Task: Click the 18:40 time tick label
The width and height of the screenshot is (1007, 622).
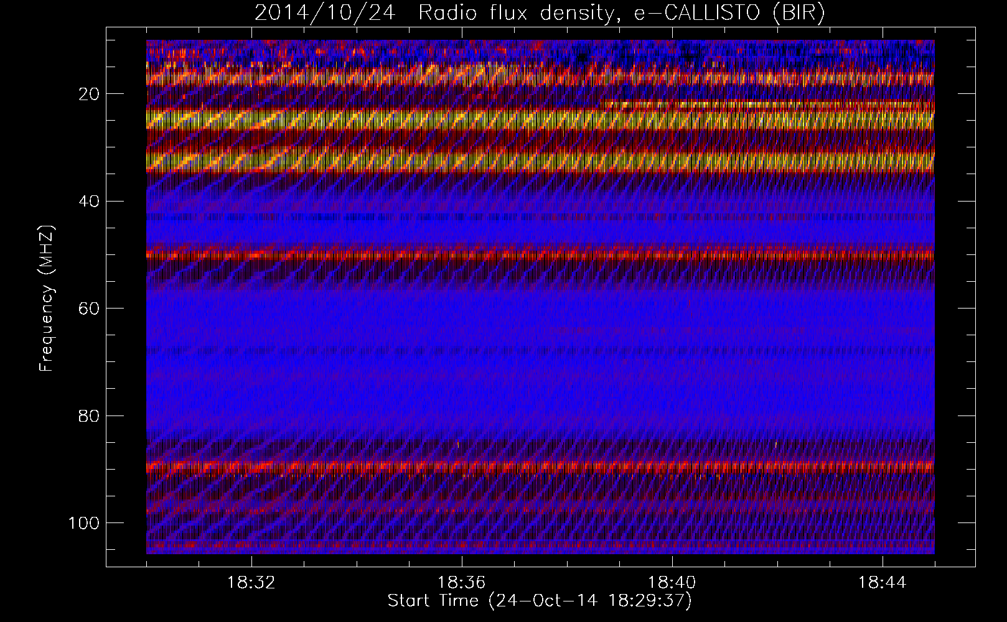Action: pos(672,583)
